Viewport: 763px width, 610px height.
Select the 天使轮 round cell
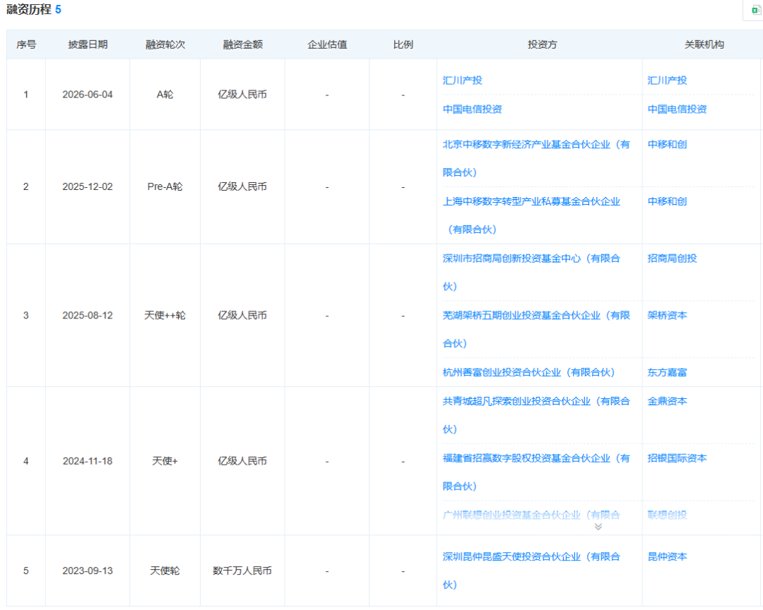pos(165,570)
